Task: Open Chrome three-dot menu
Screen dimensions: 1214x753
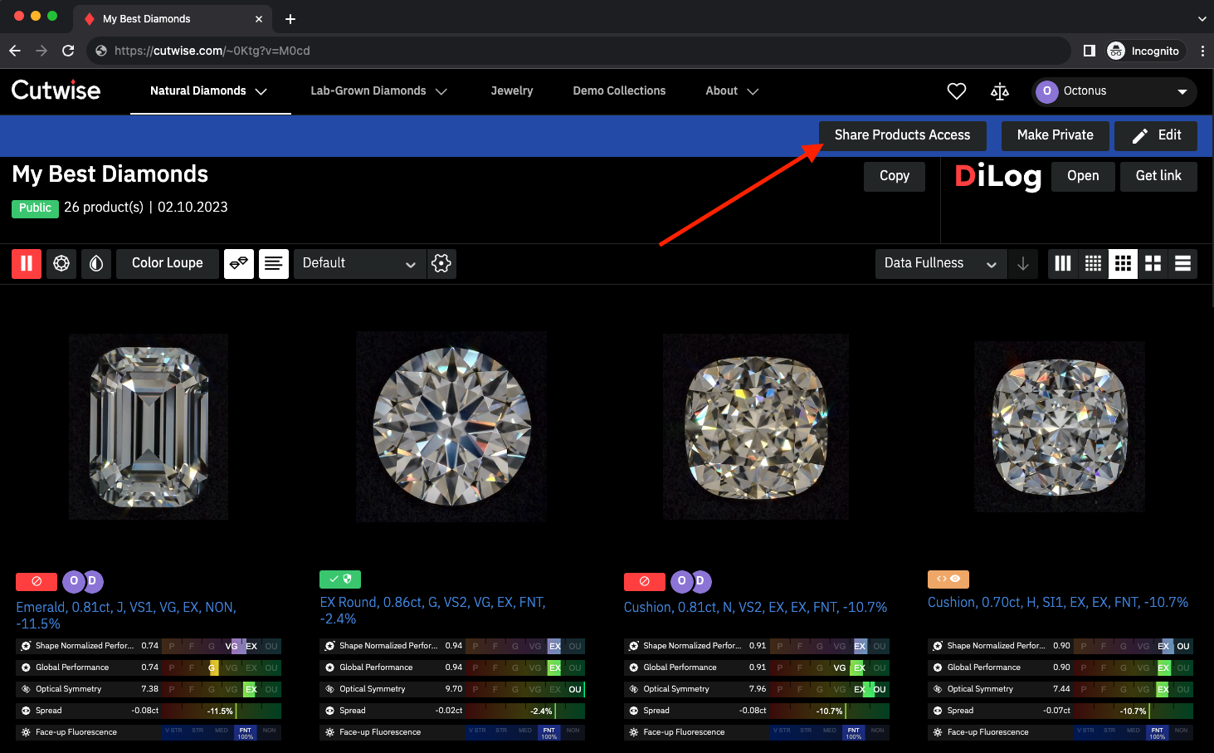Action: tap(1202, 51)
